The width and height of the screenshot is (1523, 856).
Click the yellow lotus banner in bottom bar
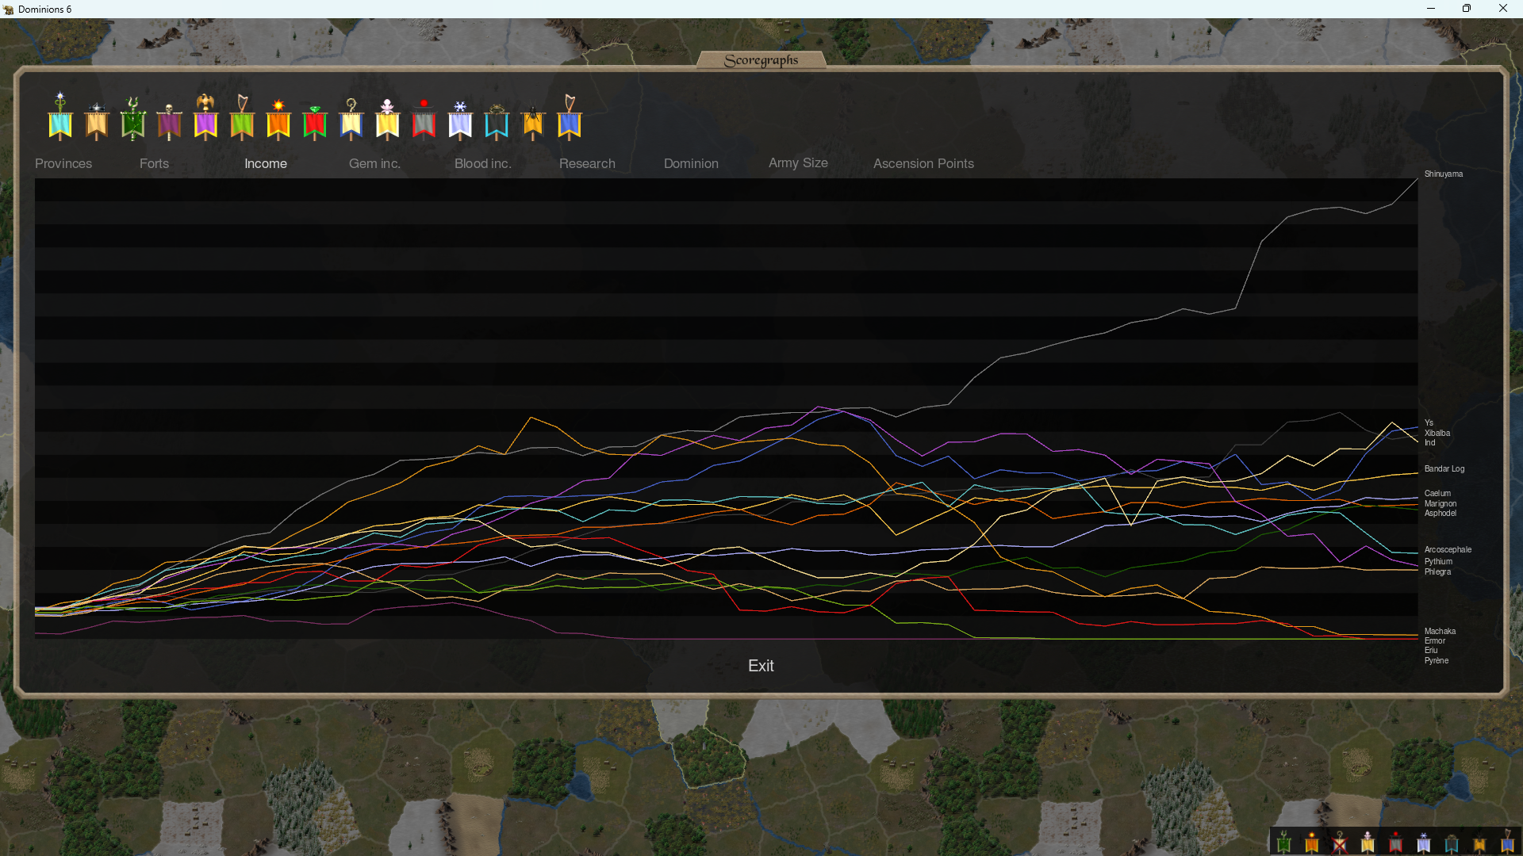(x=1368, y=842)
